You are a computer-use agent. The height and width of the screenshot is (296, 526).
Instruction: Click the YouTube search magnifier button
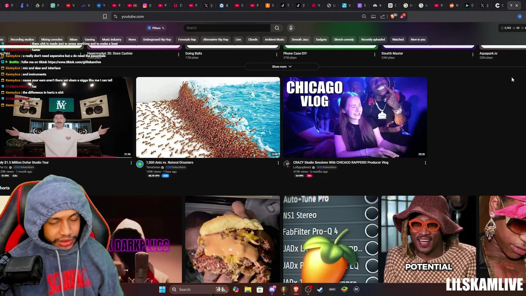click(277, 28)
